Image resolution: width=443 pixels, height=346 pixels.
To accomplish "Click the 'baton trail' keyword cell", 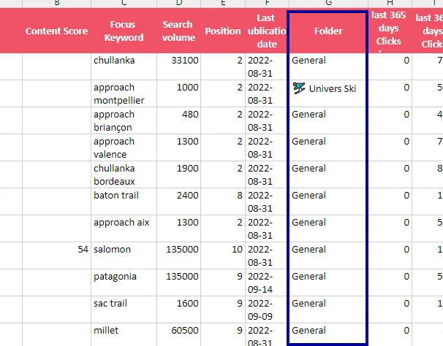I will tap(124, 201).
